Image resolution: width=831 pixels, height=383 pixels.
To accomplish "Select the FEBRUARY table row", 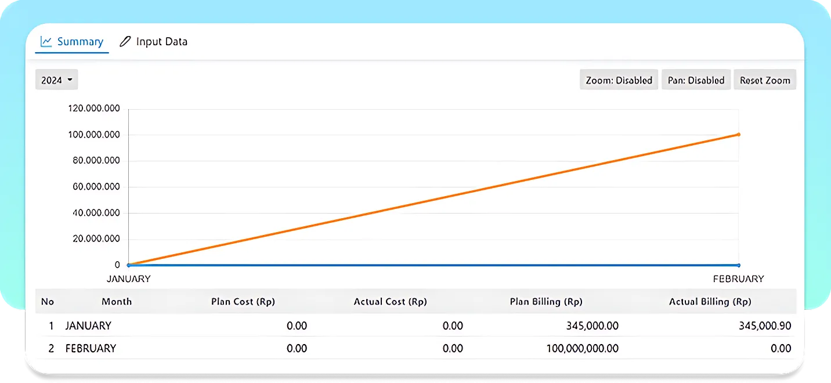I will pyautogui.click(x=91, y=349).
